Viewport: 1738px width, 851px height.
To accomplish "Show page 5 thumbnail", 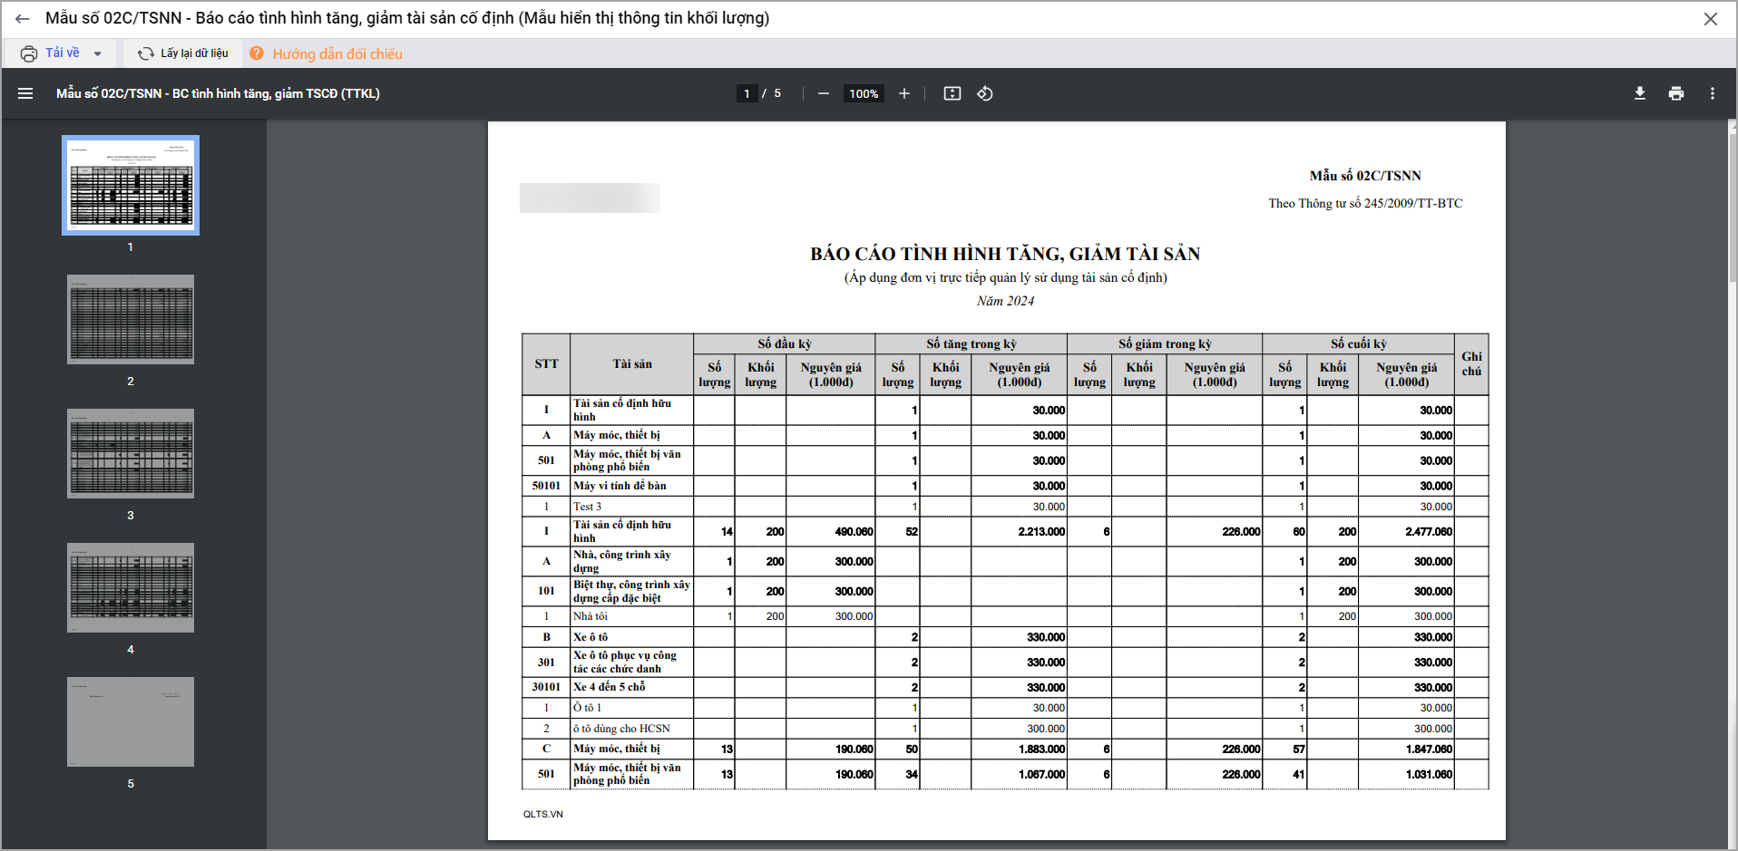I will (x=131, y=721).
